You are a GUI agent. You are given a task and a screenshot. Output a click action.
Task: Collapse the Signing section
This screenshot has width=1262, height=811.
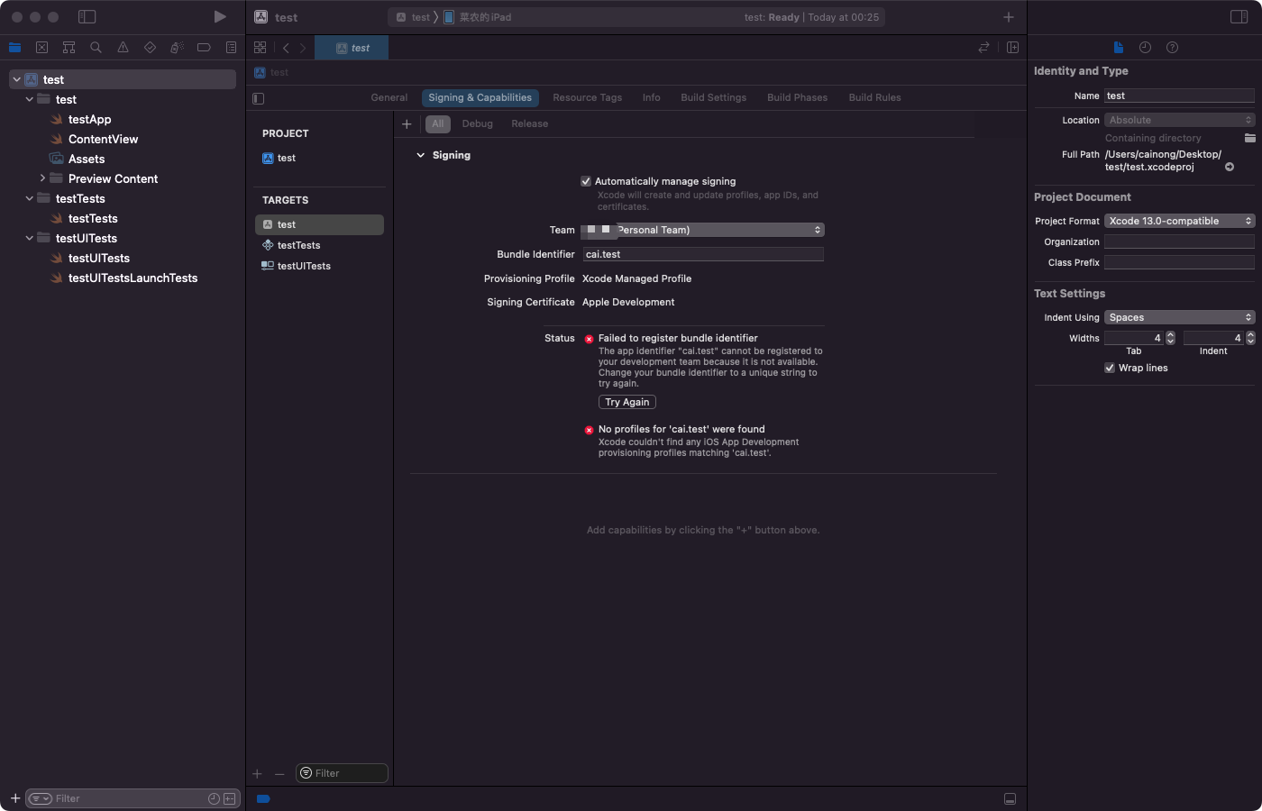coord(420,155)
